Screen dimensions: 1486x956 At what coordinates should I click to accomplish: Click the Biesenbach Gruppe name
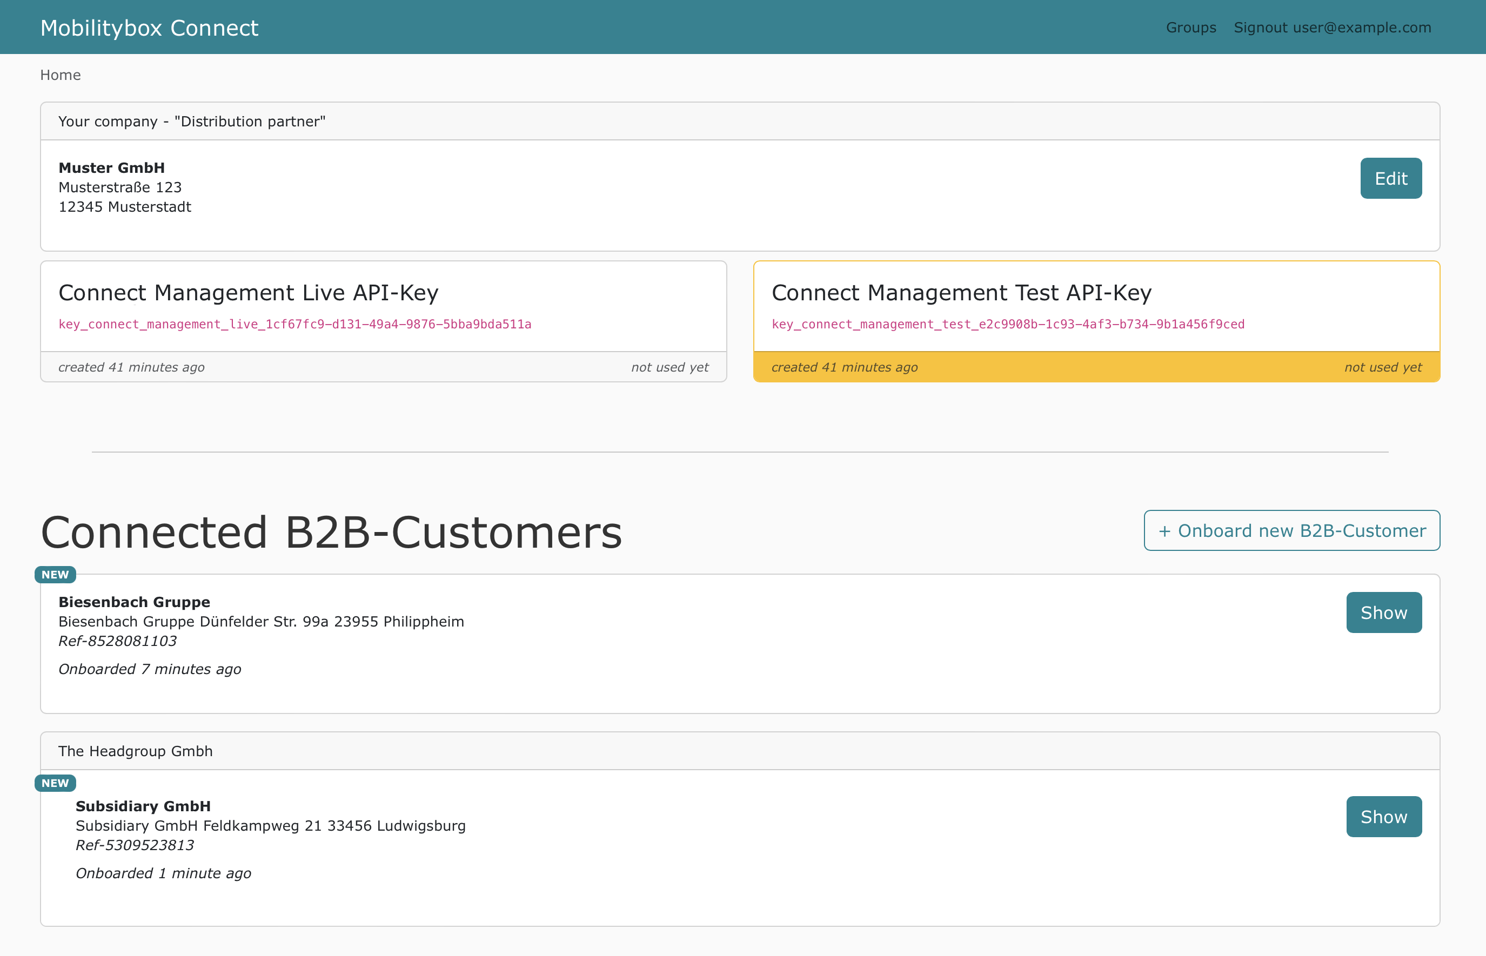pos(134,602)
